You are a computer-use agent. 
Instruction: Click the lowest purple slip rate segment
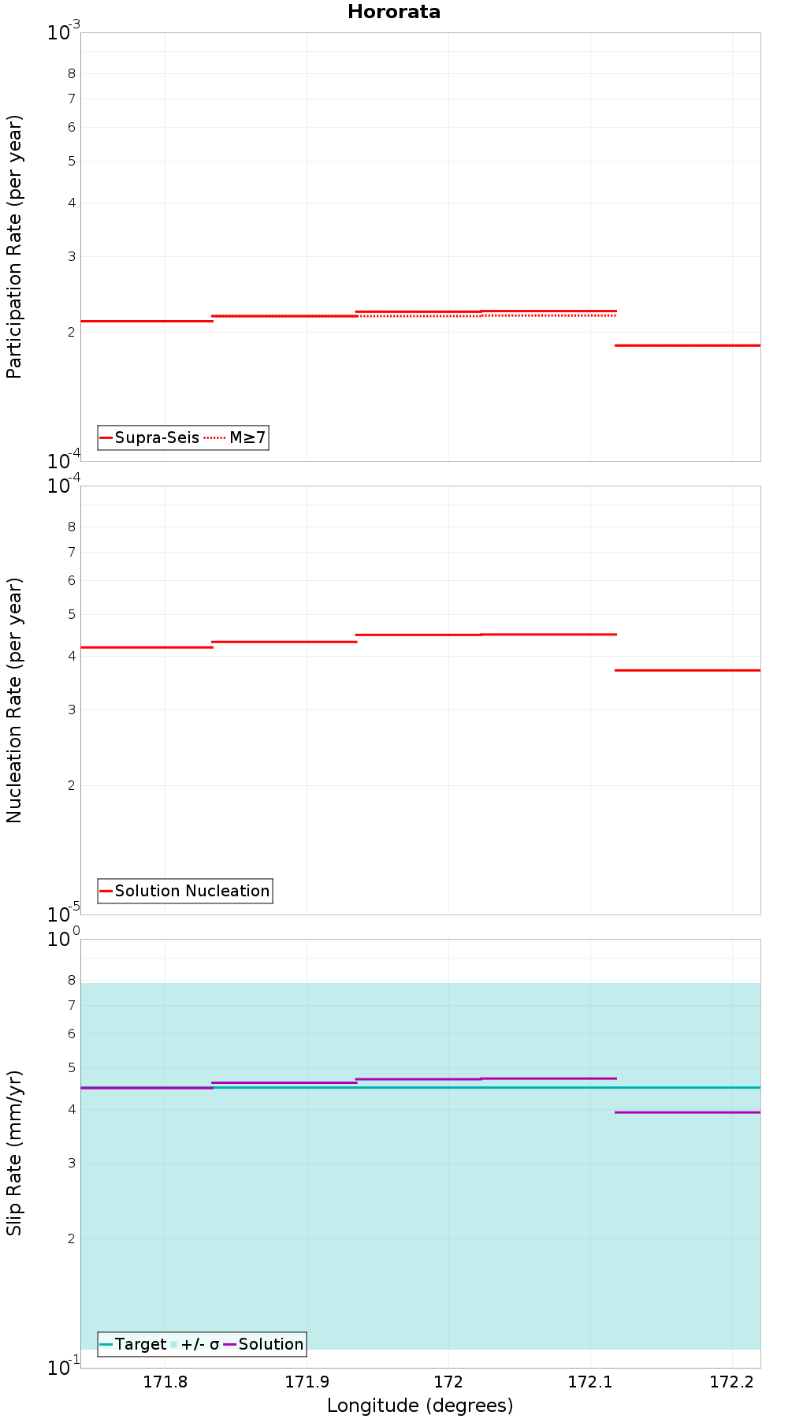(687, 1112)
